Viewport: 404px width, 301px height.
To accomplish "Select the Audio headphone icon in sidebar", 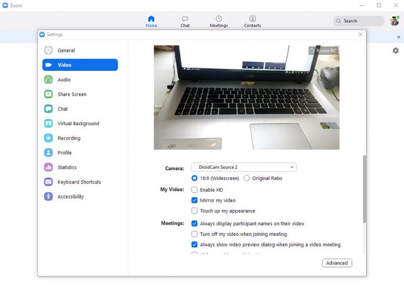I will [x=48, y=80].
